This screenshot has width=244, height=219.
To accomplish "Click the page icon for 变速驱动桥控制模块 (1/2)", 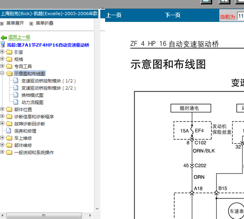I will pos(16,80).
